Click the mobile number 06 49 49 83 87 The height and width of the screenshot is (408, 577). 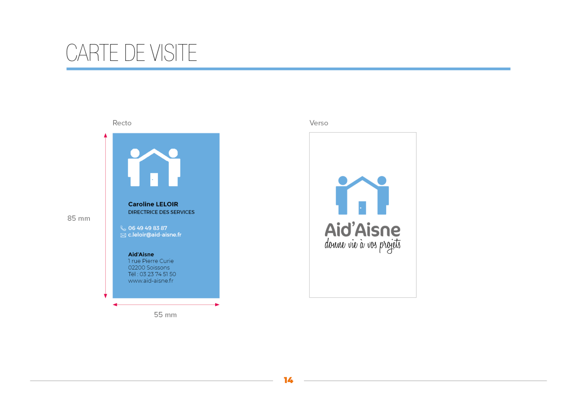point(147,228)
